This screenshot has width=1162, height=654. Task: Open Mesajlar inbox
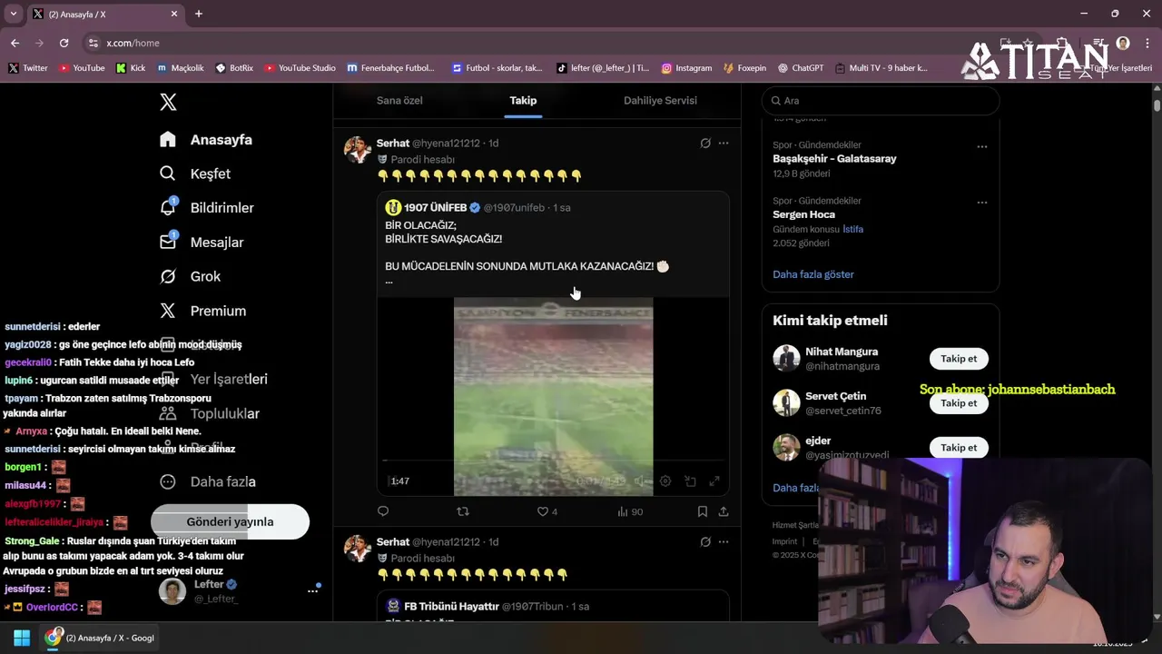click(x=202, y=243)
